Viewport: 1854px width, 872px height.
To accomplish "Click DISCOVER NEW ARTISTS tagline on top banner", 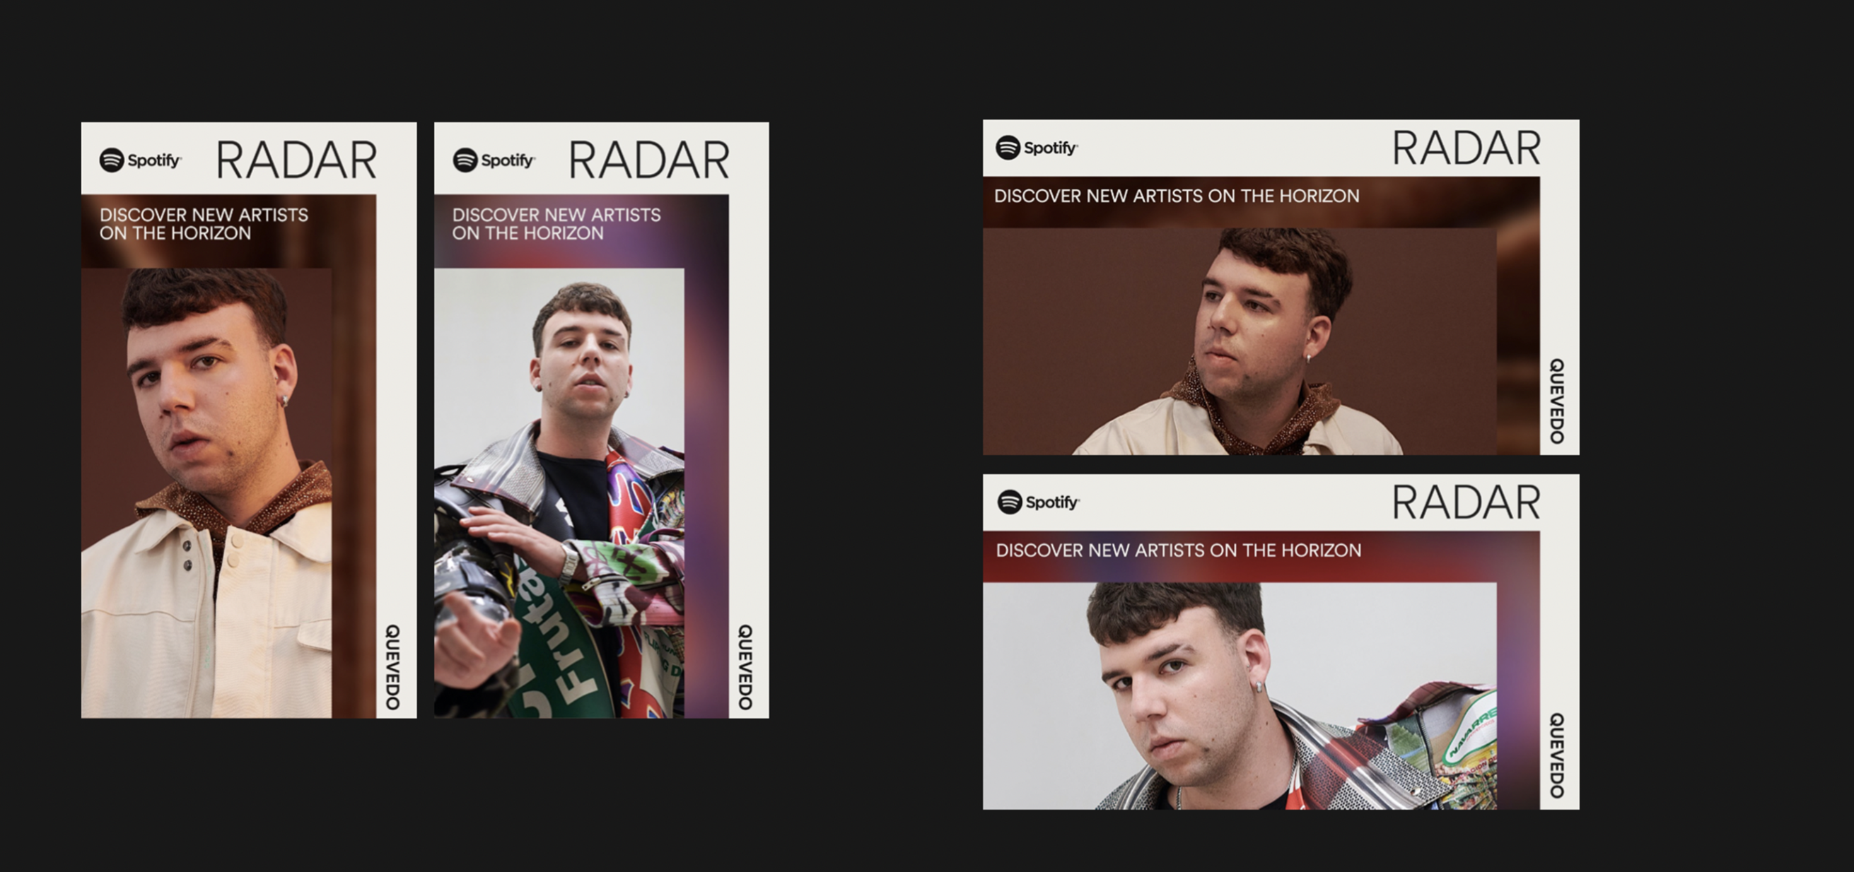I will 1177,196.
